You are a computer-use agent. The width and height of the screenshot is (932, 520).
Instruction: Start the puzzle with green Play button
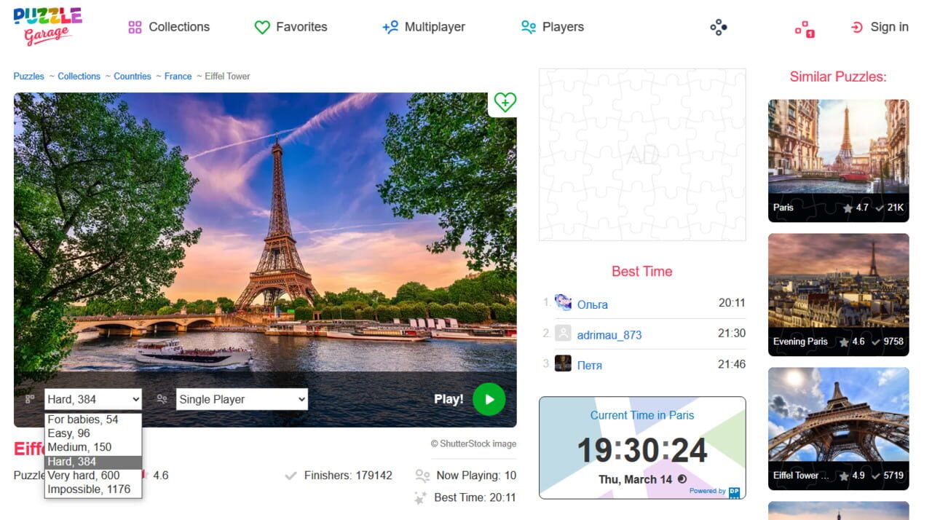pyautogui.click(x=489, y=399)
